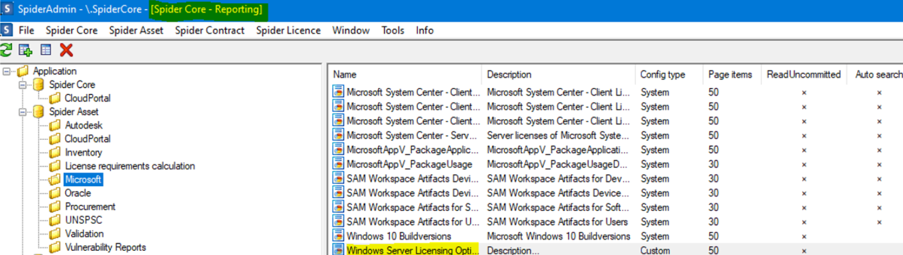Select the Windows Server Licensing Opti... report name
Screen dimensions: 903x255
coord(412,250)
